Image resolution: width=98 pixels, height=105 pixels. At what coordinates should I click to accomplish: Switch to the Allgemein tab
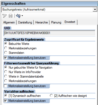[9, 22]
